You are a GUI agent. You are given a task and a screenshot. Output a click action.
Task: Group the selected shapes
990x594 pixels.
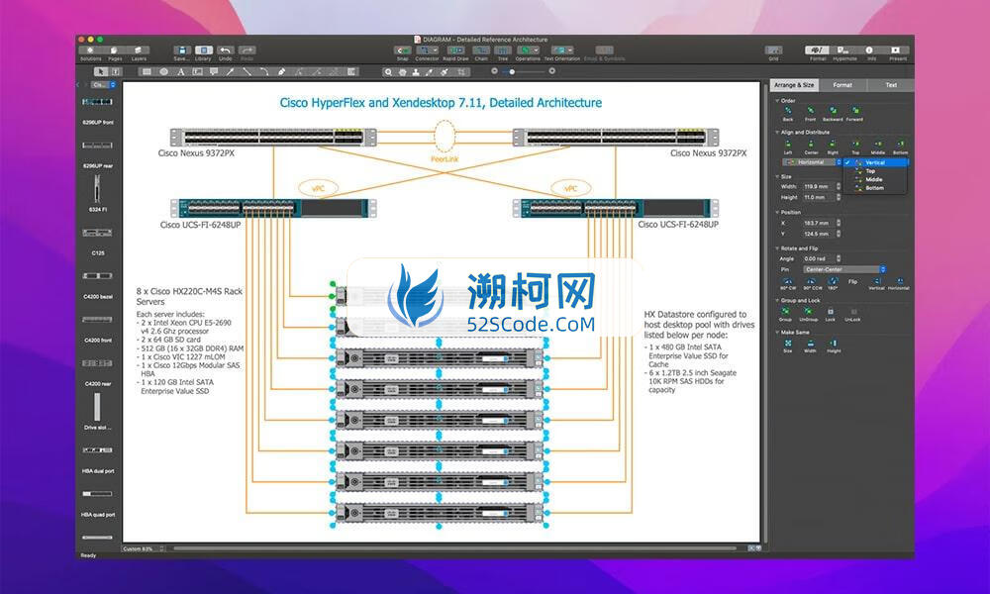tap(785, 312)
